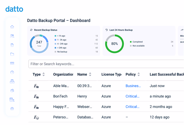Click the 'Happy F...' organization cell

[x=61, y=107]
